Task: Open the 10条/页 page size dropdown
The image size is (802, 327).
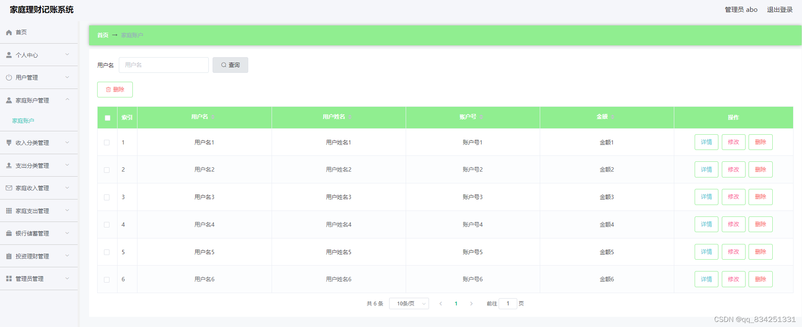Action: tap(409, 304)
